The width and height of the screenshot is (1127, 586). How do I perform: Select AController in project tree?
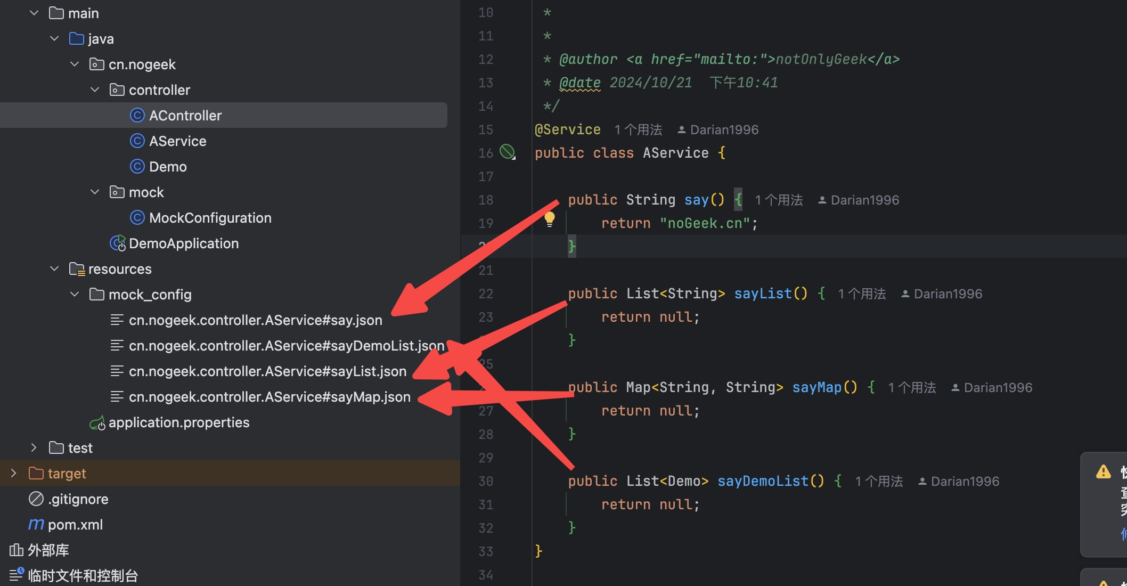(x=185, y=116)
